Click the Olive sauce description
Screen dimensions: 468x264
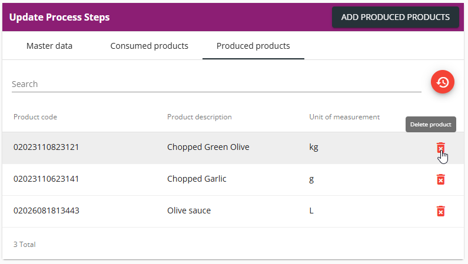pos(189,210)
